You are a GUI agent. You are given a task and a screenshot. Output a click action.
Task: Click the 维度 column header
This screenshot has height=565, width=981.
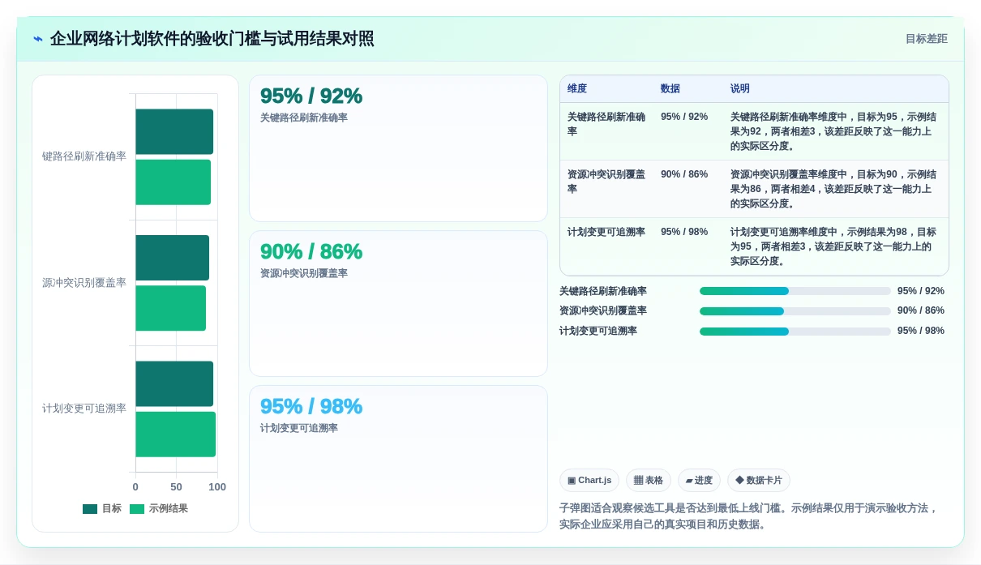tap(606, 89)
